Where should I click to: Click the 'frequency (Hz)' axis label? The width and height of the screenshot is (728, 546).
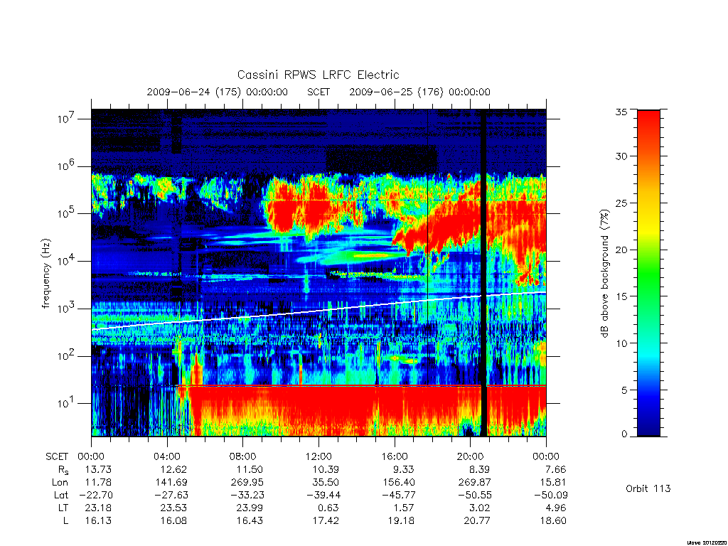click(x=46, y=274)
